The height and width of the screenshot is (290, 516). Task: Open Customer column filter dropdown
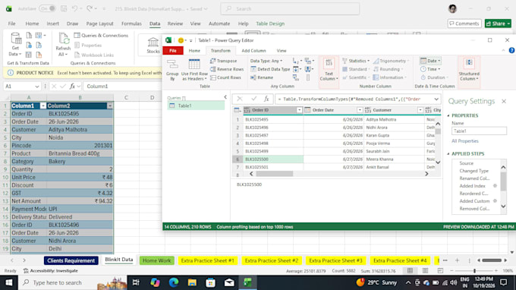point(420,110)
